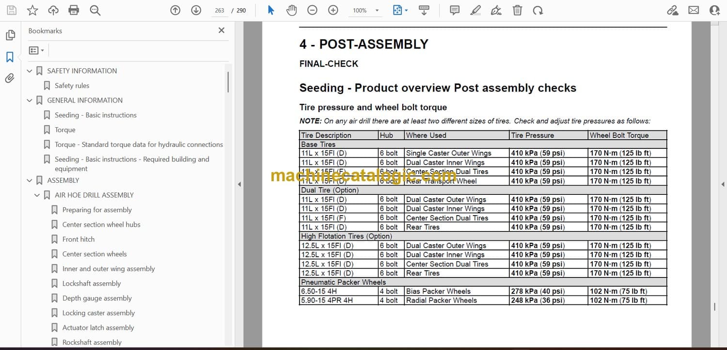
Task: Collapse the left navigation pane arrow
Action: pos(238,184)
